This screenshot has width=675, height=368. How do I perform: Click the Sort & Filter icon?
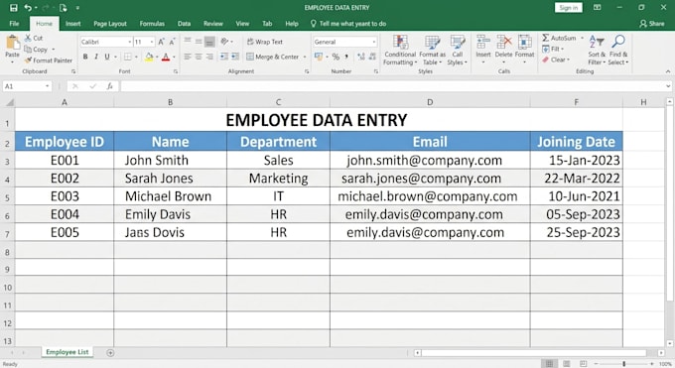pyautogui.click(x=597, y=51)
